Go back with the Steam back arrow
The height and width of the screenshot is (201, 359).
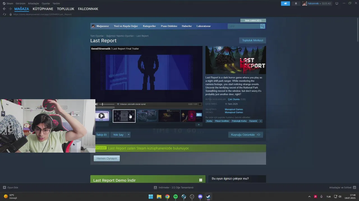pos(4,9)
